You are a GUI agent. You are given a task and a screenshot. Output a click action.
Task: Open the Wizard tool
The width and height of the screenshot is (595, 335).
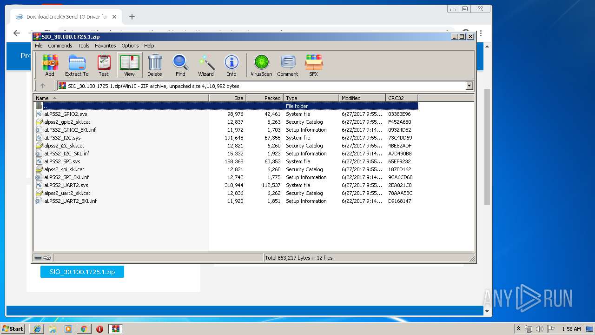pos(206,65)
